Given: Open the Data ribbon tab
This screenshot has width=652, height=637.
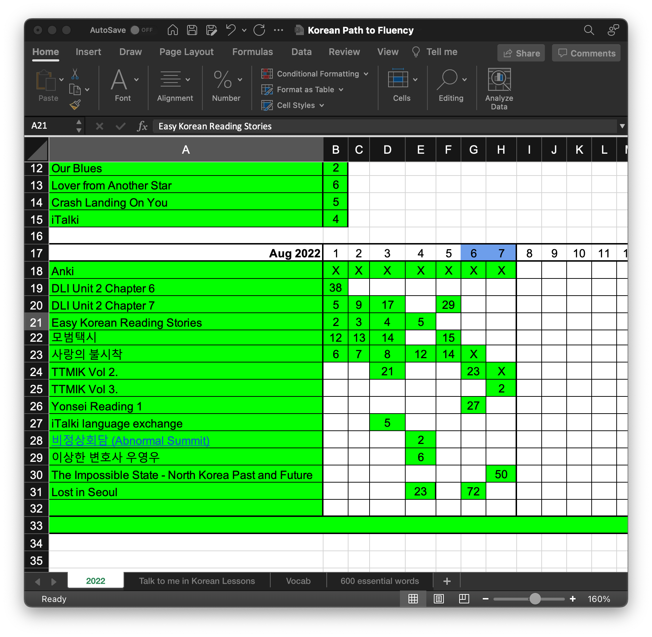Looking at the screenshot, I should (x=301, y=52).
